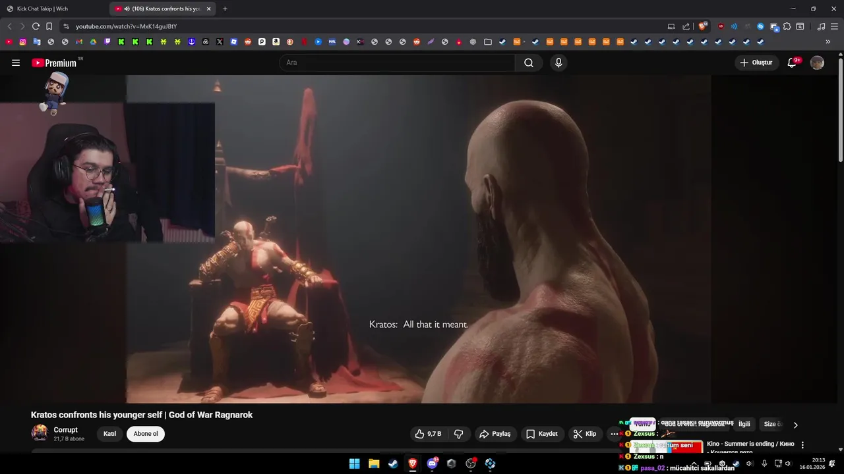This screenshot has width=844, height=474.
Task: Open the taskbar clock showing 20:13
Action: (812, 463)
